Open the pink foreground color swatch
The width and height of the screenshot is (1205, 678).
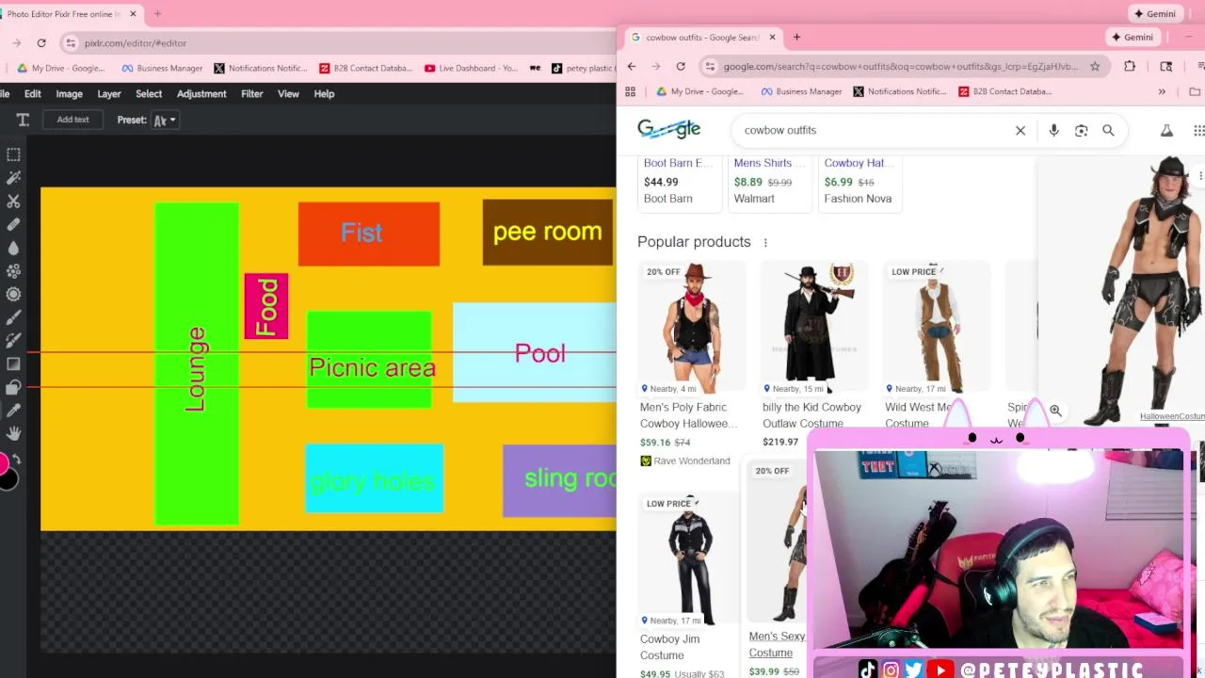(x=3, y=463)
